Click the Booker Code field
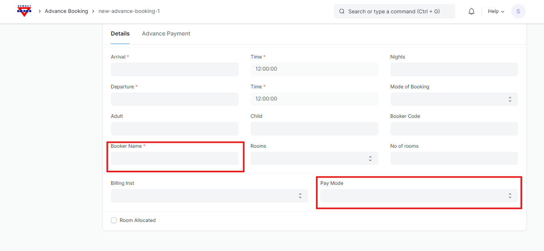Image resolution: width=544 pixels, height=251 pixels. (x=454, y=129)
